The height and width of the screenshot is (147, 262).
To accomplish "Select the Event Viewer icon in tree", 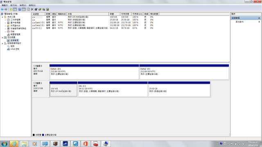I will 8,23.
